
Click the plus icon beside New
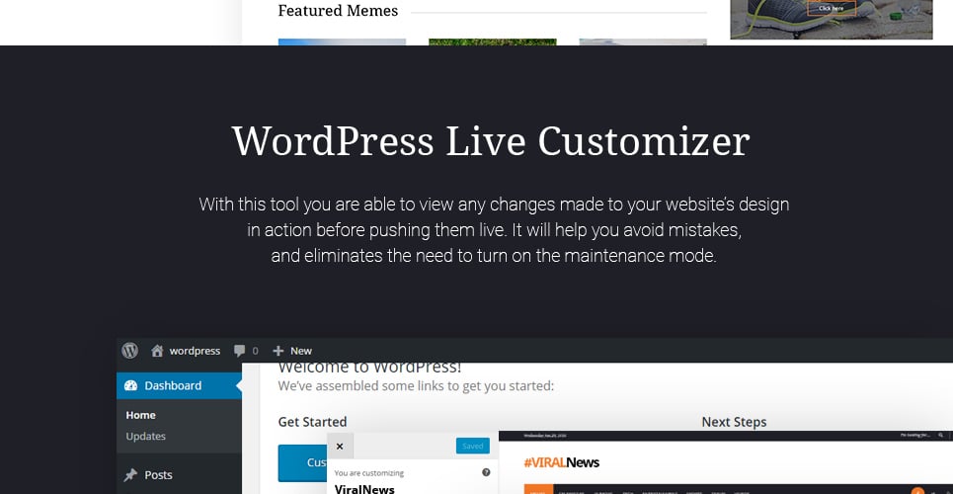point(278,351)
